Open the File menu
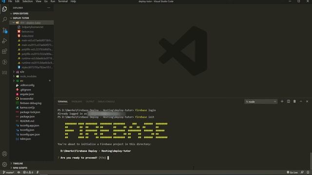Screen dimensions: 312x175 coord(10,1)
